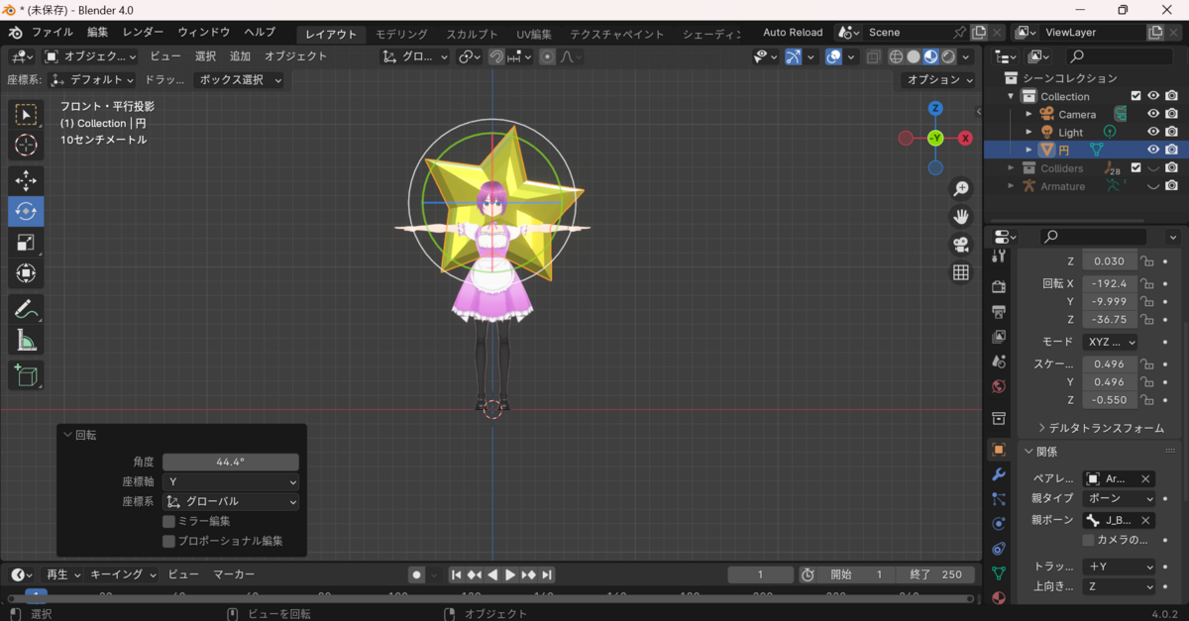Enable the ミラー編集 checkbox
The width and height of the screenshot is (1189, 621).
tap(168, 521)
